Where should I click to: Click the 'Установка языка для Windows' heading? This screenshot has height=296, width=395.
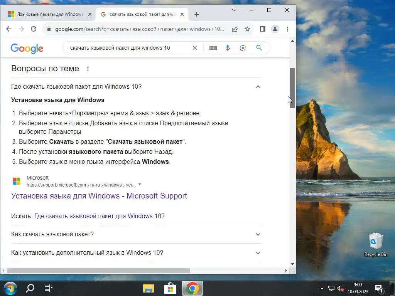point(58,100)
